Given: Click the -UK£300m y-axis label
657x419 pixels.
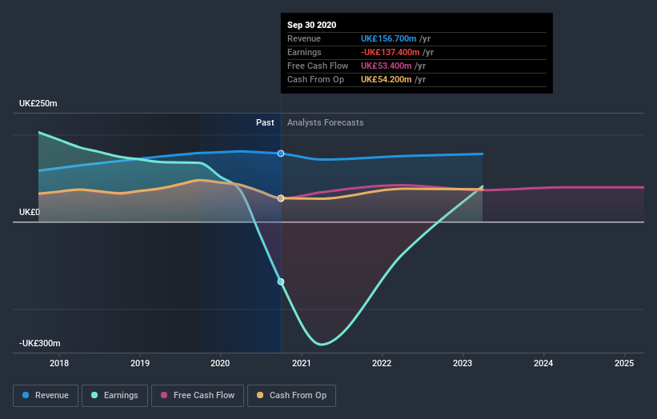Looking at the screenshot, I should [x=40, y=343].
